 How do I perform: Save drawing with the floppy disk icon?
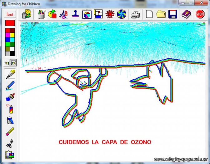click(173, 14)
